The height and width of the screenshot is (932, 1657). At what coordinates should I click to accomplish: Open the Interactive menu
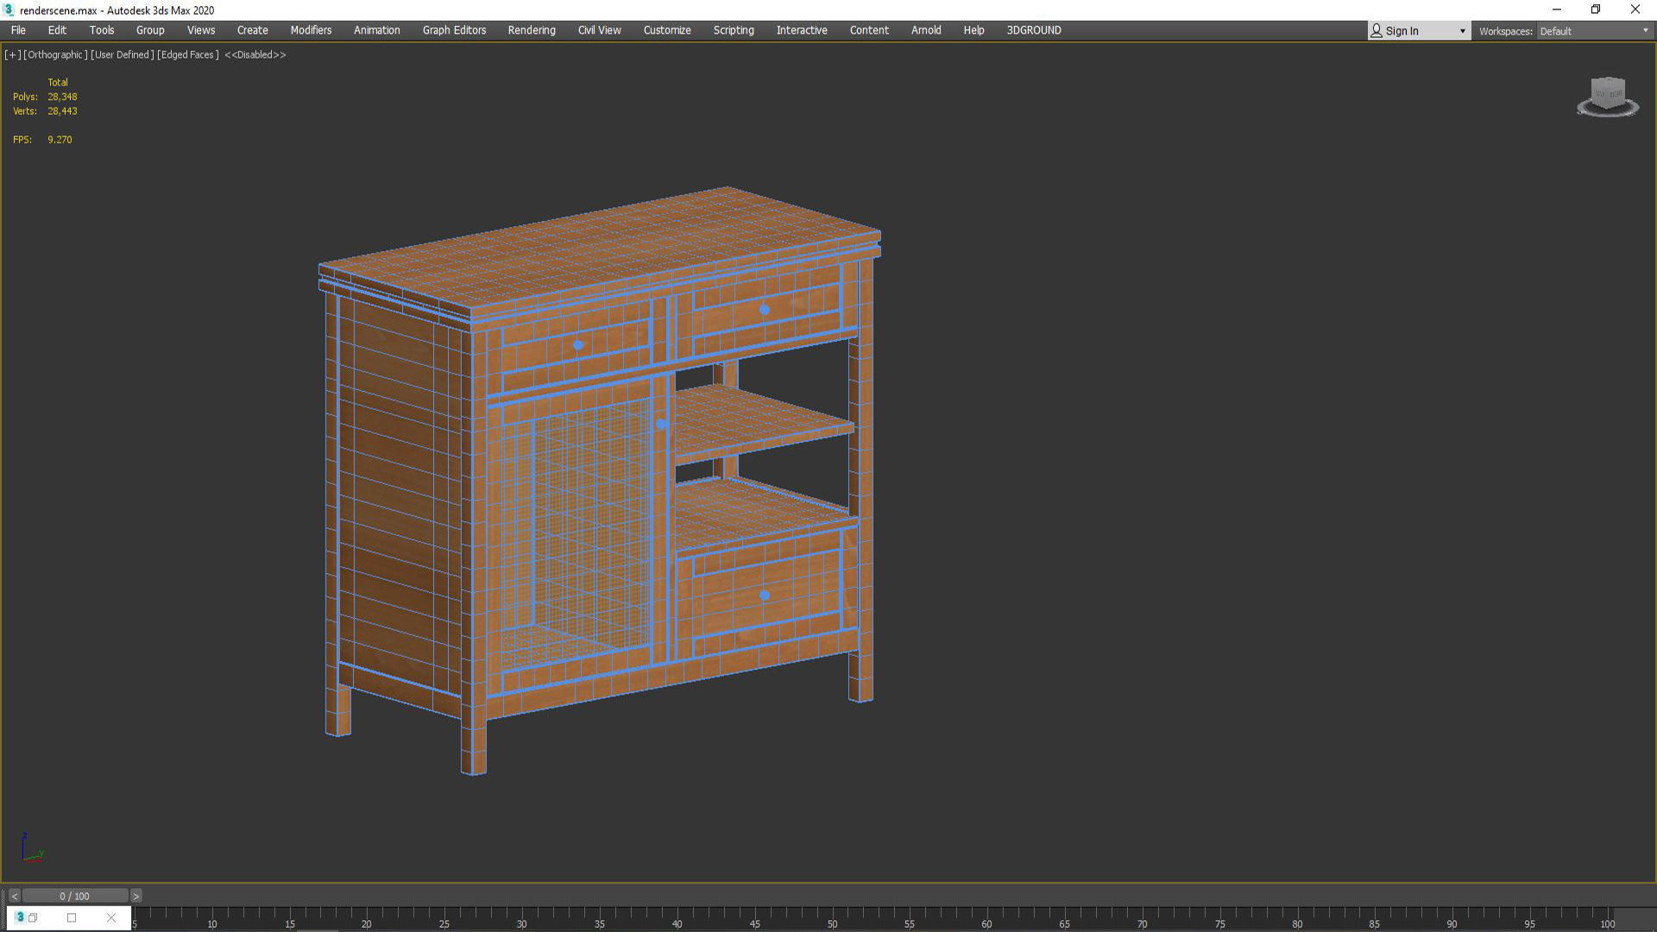(x=802, y=30)
